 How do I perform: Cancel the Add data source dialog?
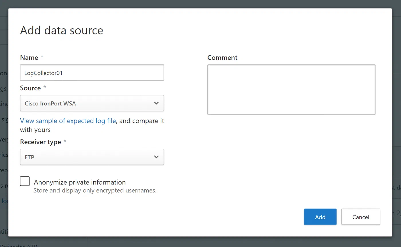coord(361,217)
